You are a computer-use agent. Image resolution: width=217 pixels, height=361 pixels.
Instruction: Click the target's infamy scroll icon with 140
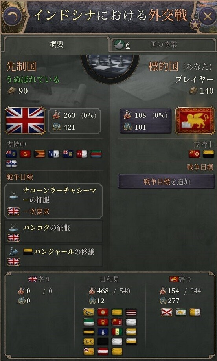[193, 91]
